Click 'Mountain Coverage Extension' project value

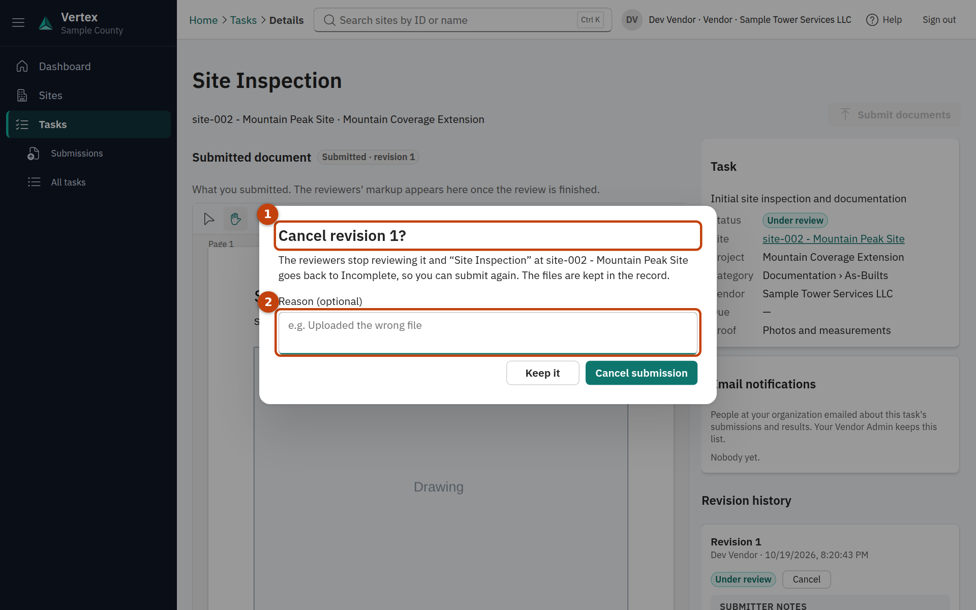(x=833, y=257)
